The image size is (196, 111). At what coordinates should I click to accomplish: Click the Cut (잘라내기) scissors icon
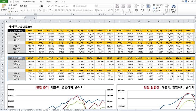click(x=9, y=5)
